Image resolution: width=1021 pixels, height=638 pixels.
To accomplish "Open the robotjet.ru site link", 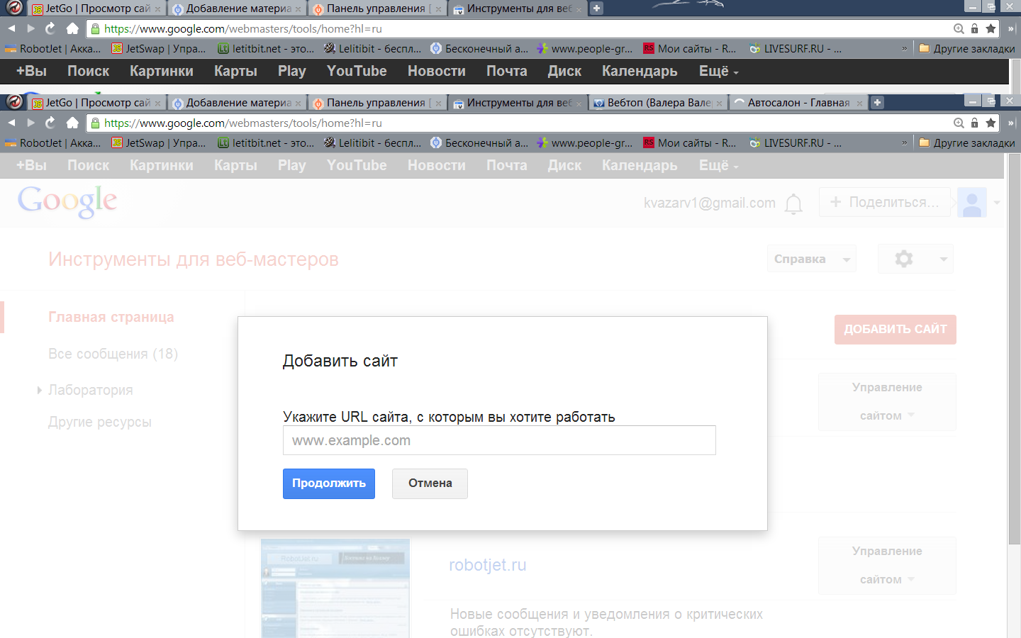I will tap(488, 565).
